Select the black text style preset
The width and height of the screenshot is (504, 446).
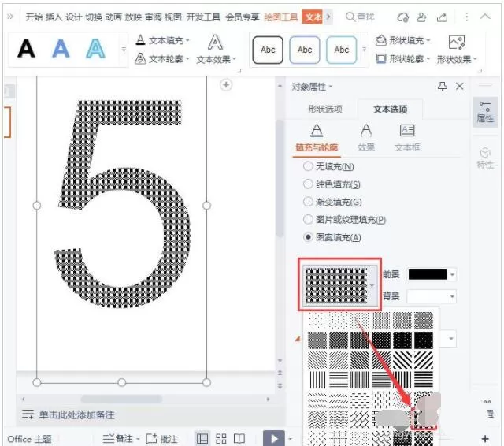(x=26, y=49)
